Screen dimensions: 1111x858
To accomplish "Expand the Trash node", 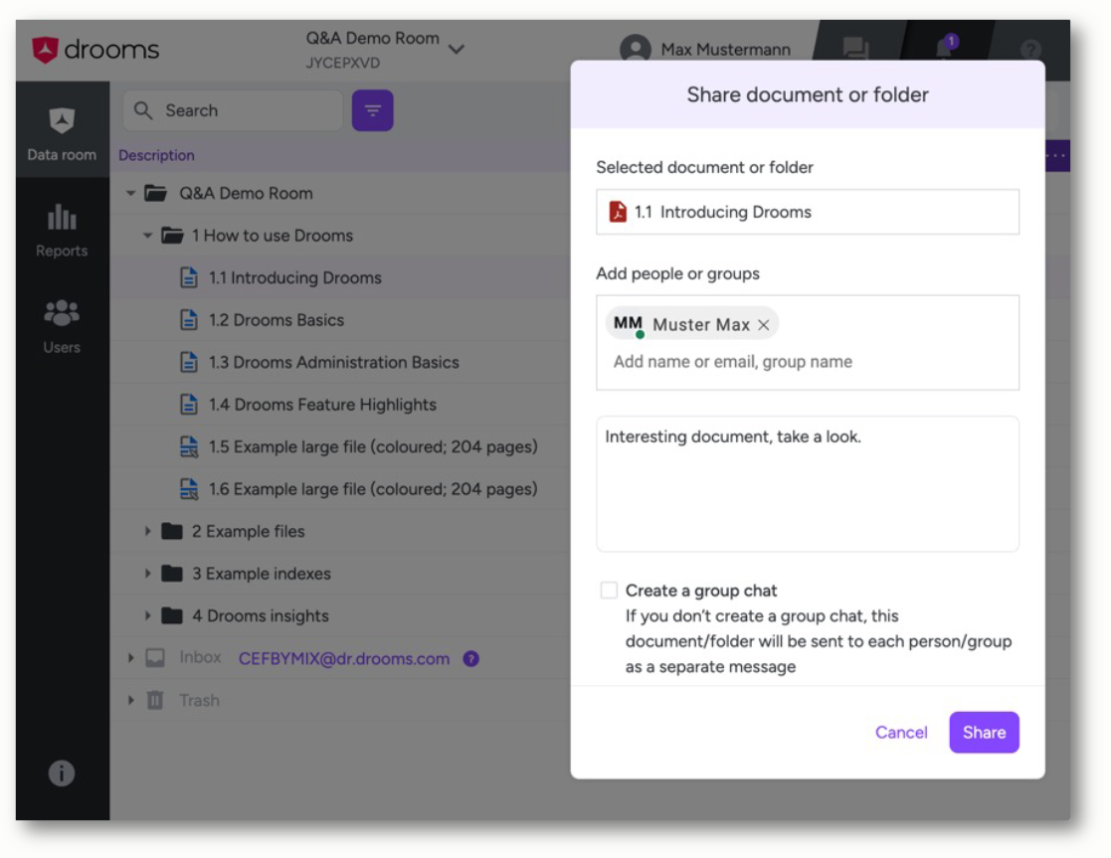I will coord(130,700).
